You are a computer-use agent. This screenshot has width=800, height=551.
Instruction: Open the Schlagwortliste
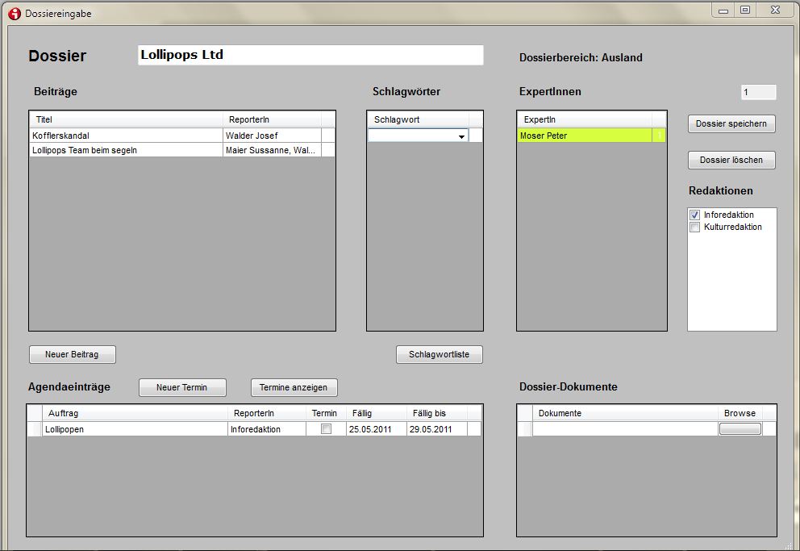tap(439, 355)
